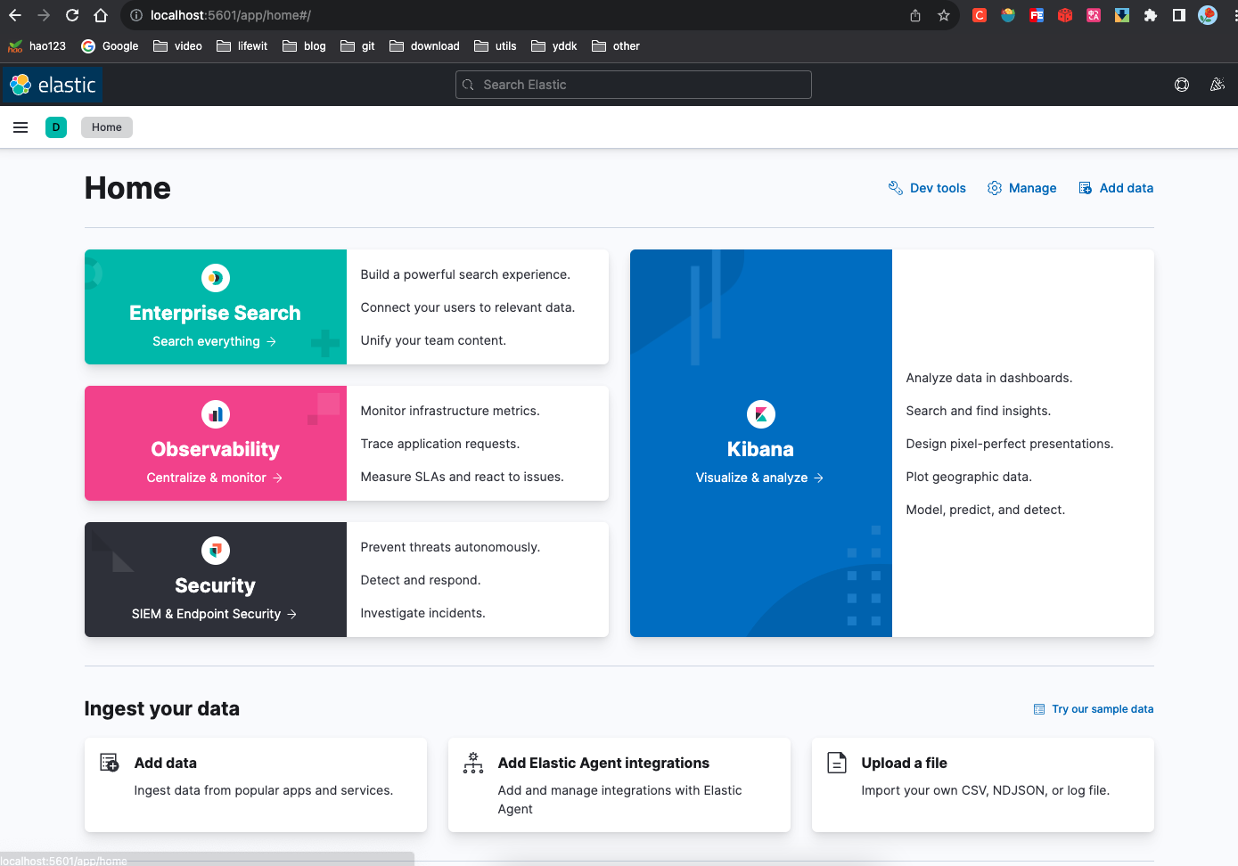Open Visualize & analyze link
1238x866 pixels.
(760, 478)
